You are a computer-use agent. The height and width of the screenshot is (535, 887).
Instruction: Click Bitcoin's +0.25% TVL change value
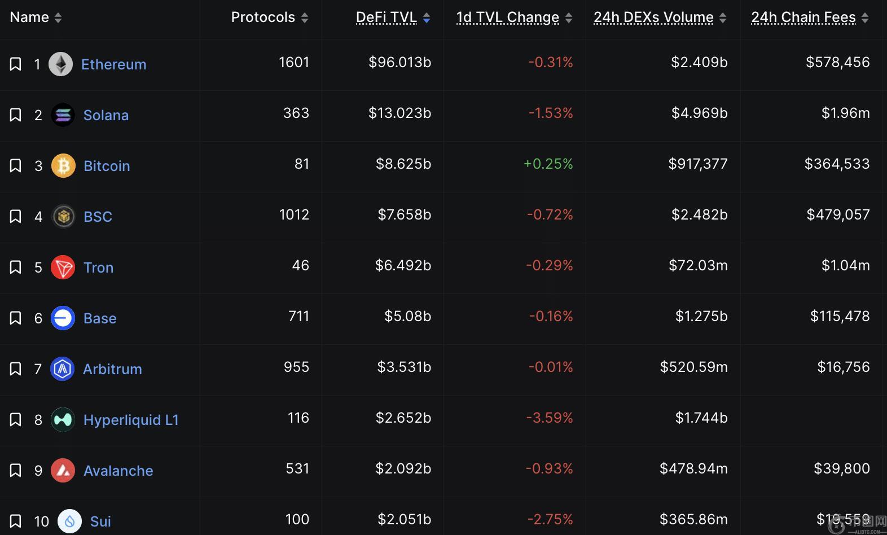(548, 164)
